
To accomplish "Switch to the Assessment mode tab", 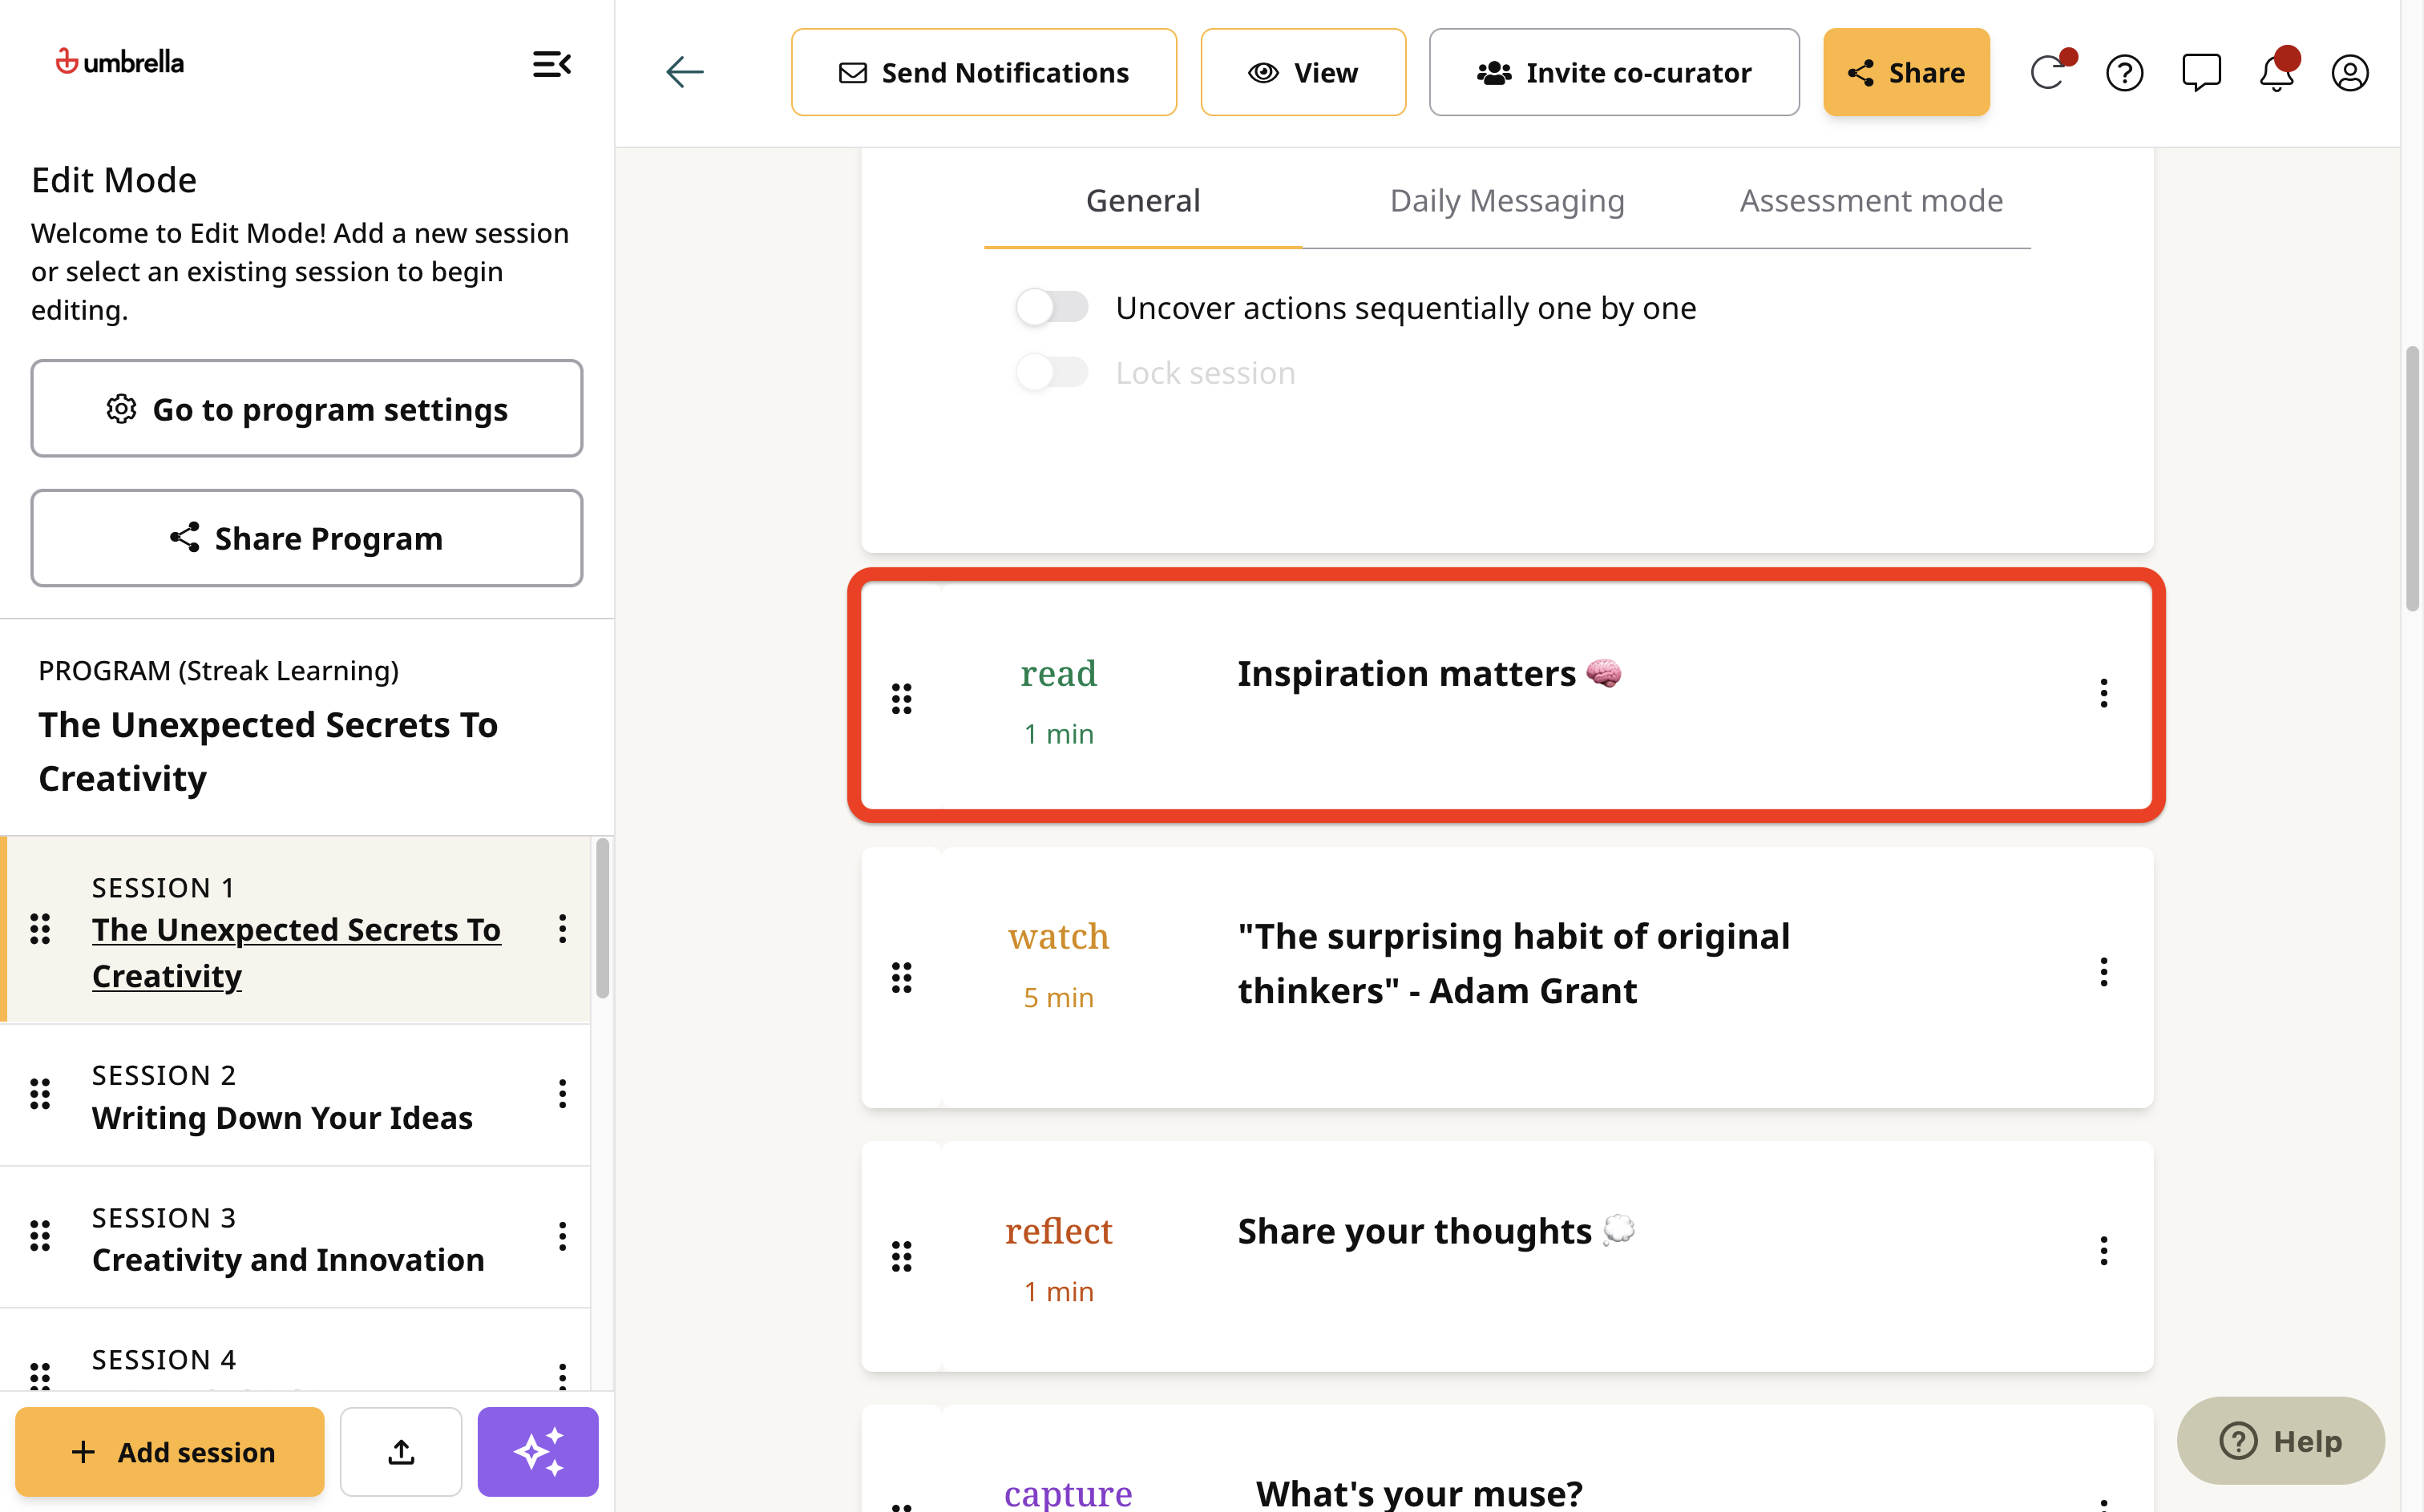I will tap(1871, 201).
